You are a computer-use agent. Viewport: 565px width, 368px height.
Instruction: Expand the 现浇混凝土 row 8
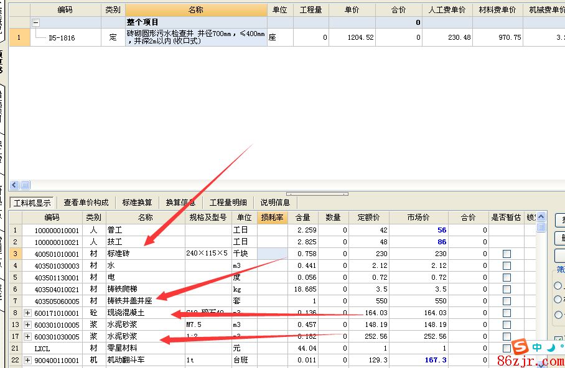pos(27,313)
